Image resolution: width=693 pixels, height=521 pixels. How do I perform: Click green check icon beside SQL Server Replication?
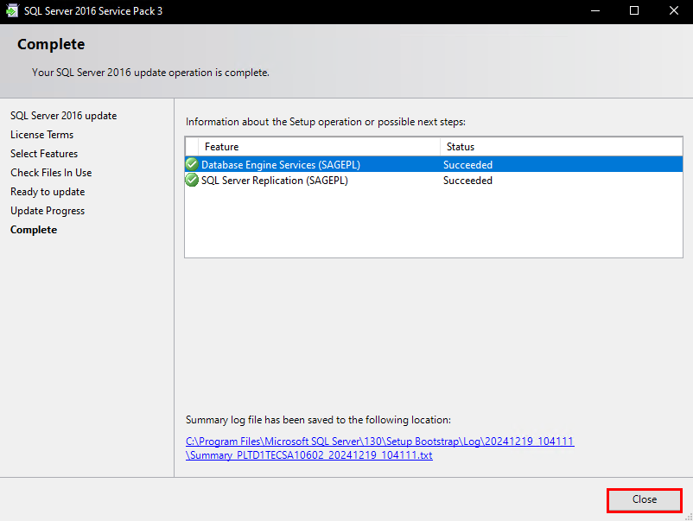click(x=192, y=181)
